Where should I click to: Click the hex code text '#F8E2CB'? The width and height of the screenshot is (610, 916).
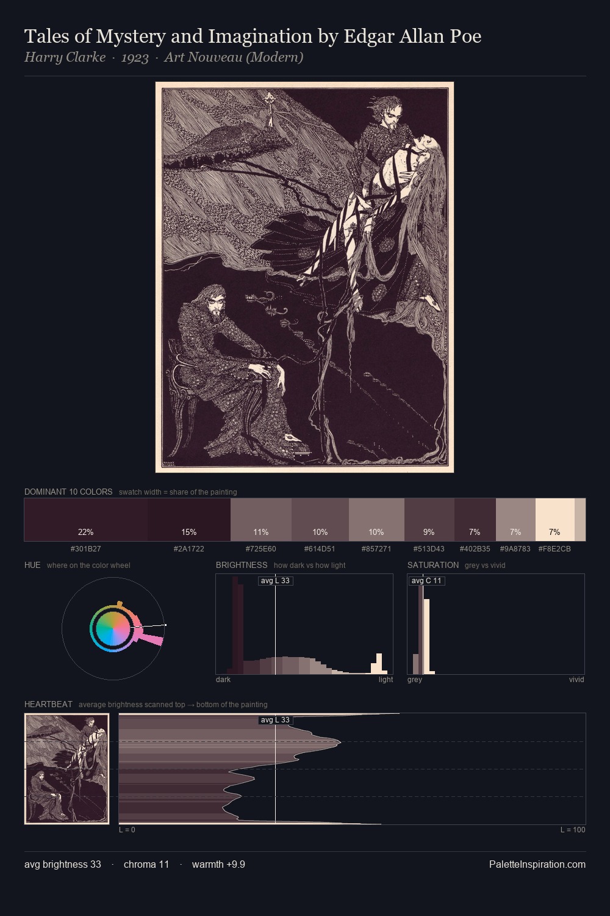555,548
